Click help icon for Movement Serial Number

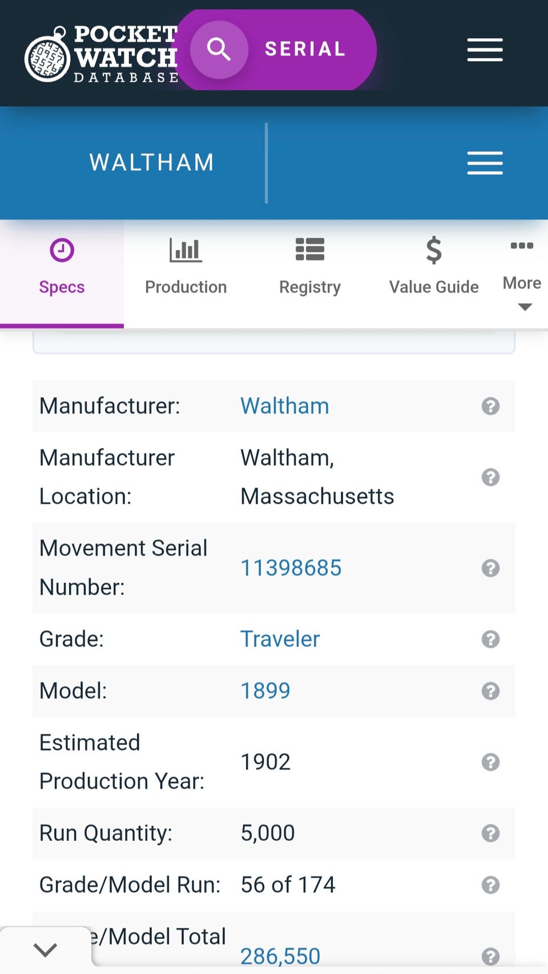coord(490,568)
